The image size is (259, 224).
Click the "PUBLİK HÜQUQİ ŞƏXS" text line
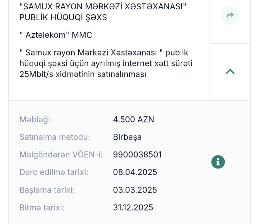pyautogui.click(x=63, y=18)
